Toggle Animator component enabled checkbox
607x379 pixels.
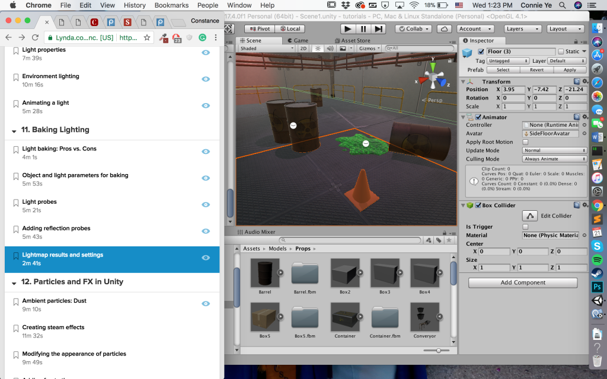pos(478,117)
